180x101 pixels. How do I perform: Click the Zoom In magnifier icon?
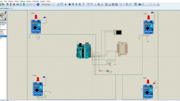click(x=73, y=4)
